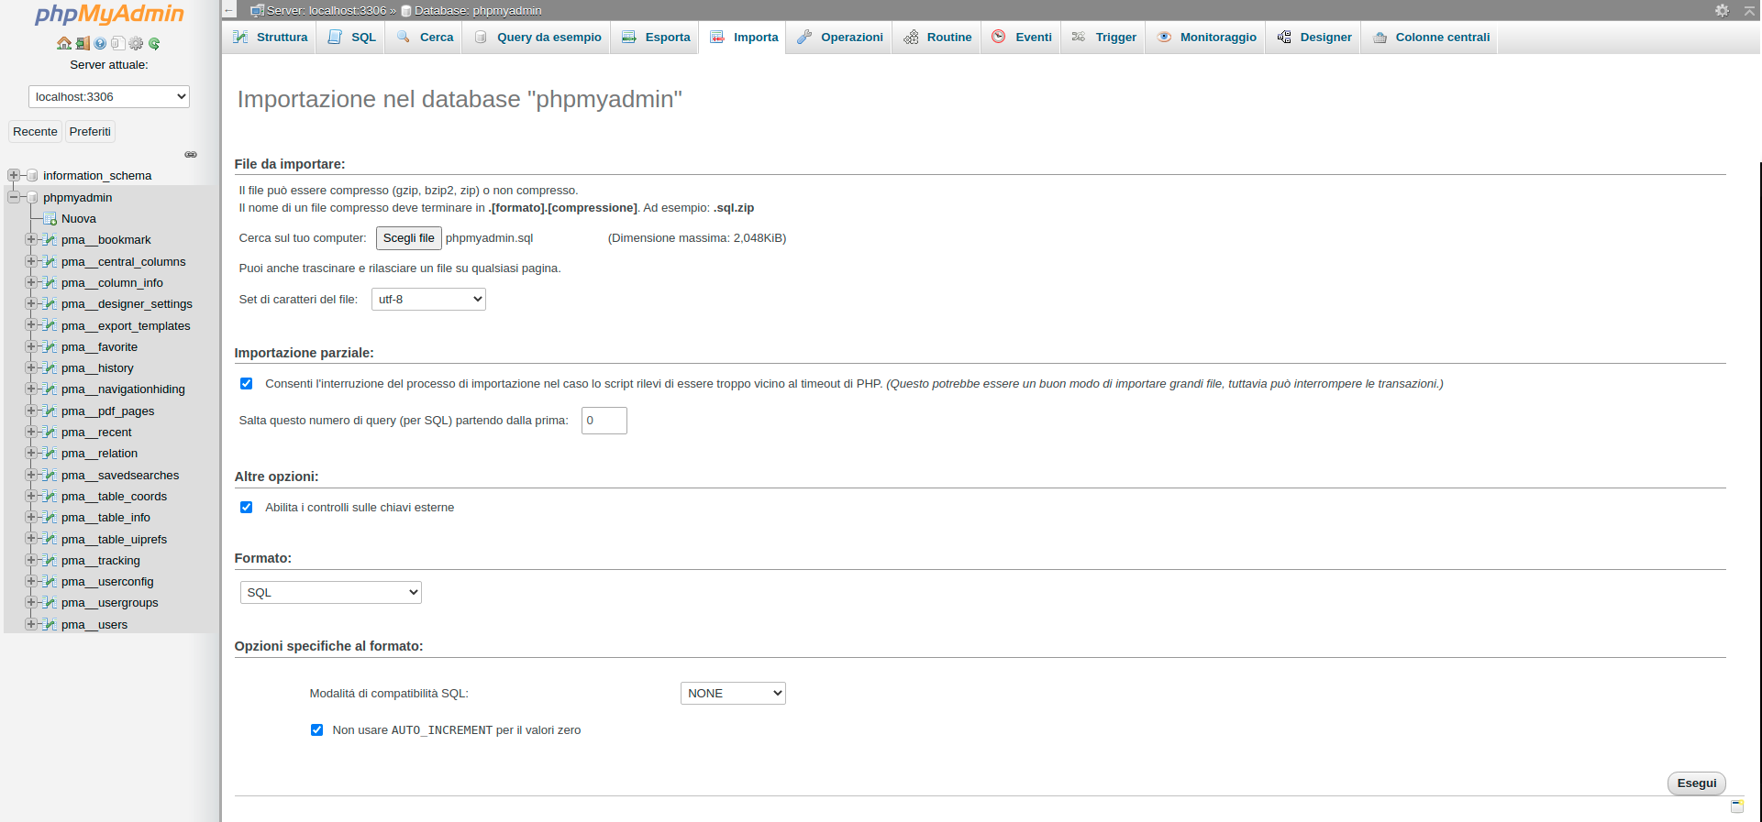This screenshot has width=1762, height=822.
Task: Click the Monitoraggio eye icon
Action: (1164, 37)
